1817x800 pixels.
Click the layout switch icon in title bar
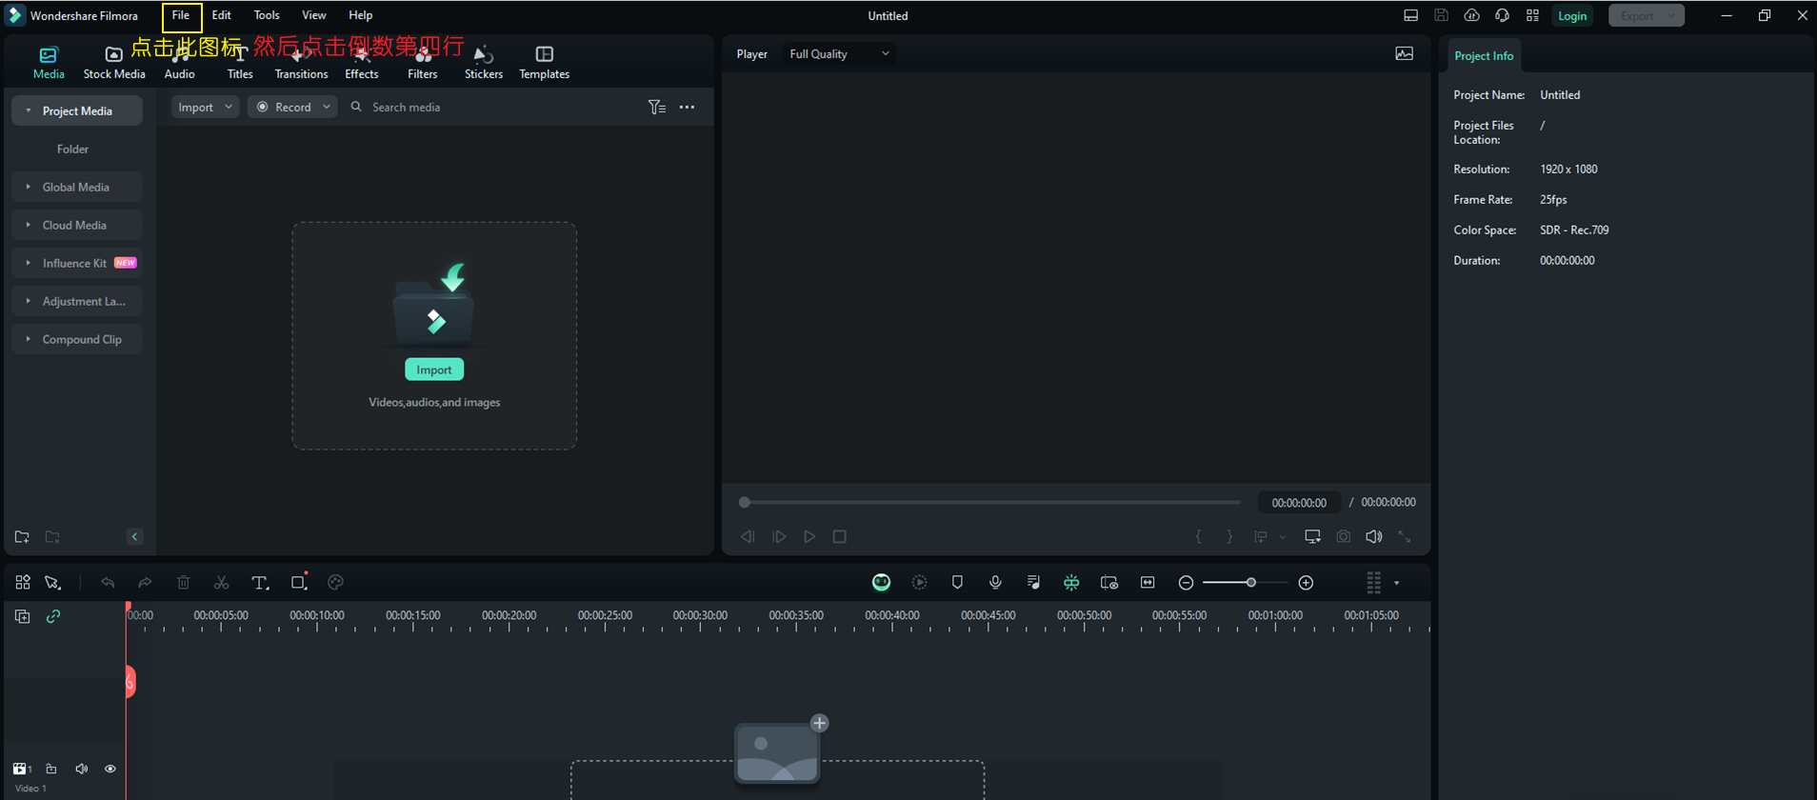1411,15
